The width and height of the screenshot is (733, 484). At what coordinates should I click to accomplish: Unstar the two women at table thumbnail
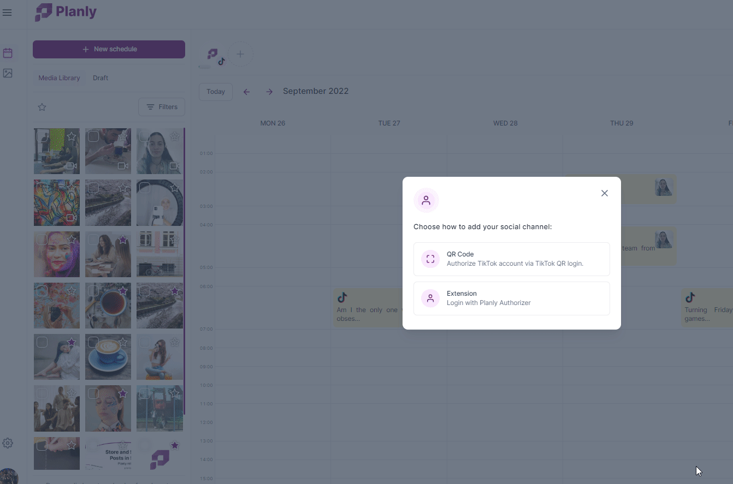(123, 240)
